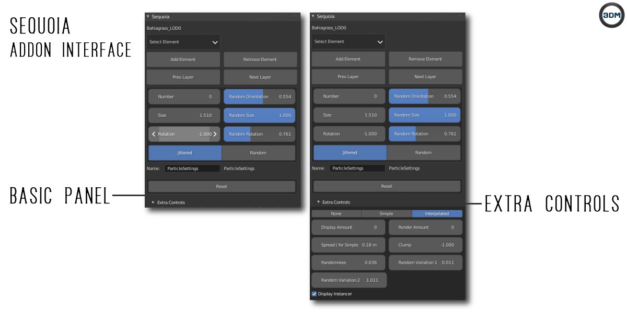Click Random Size slider in left panel
This screenshot has height=313, width=627.
tap(260, 115)
